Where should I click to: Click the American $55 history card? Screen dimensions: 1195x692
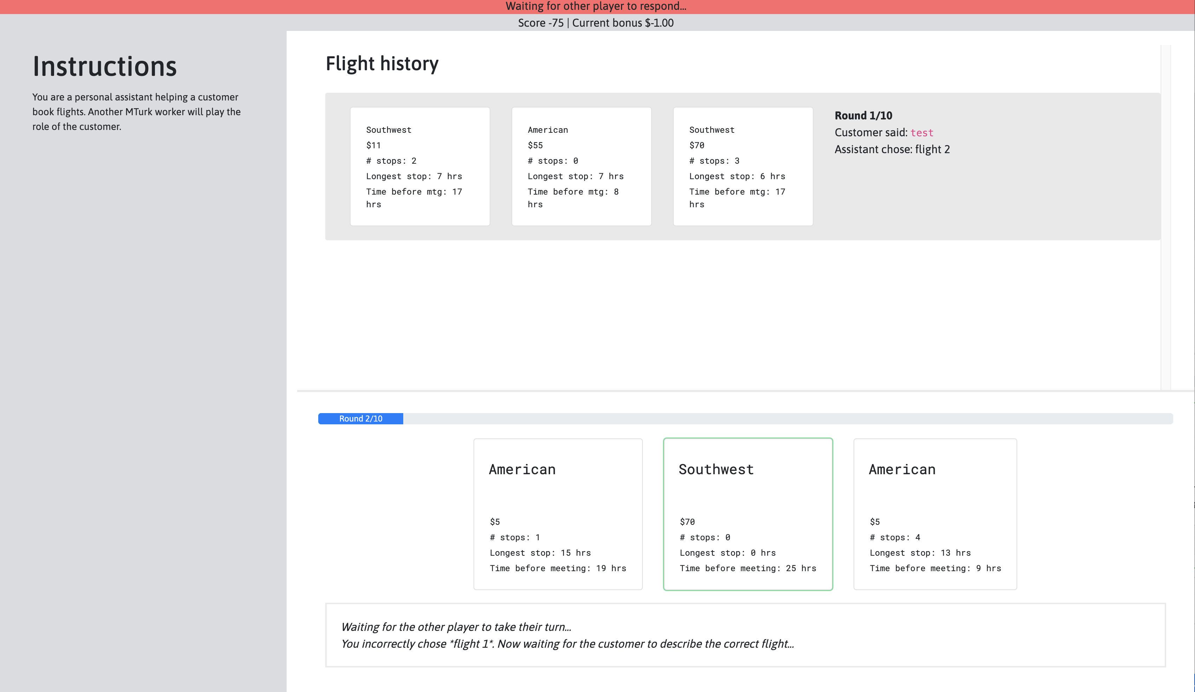[x=581, y=166]
